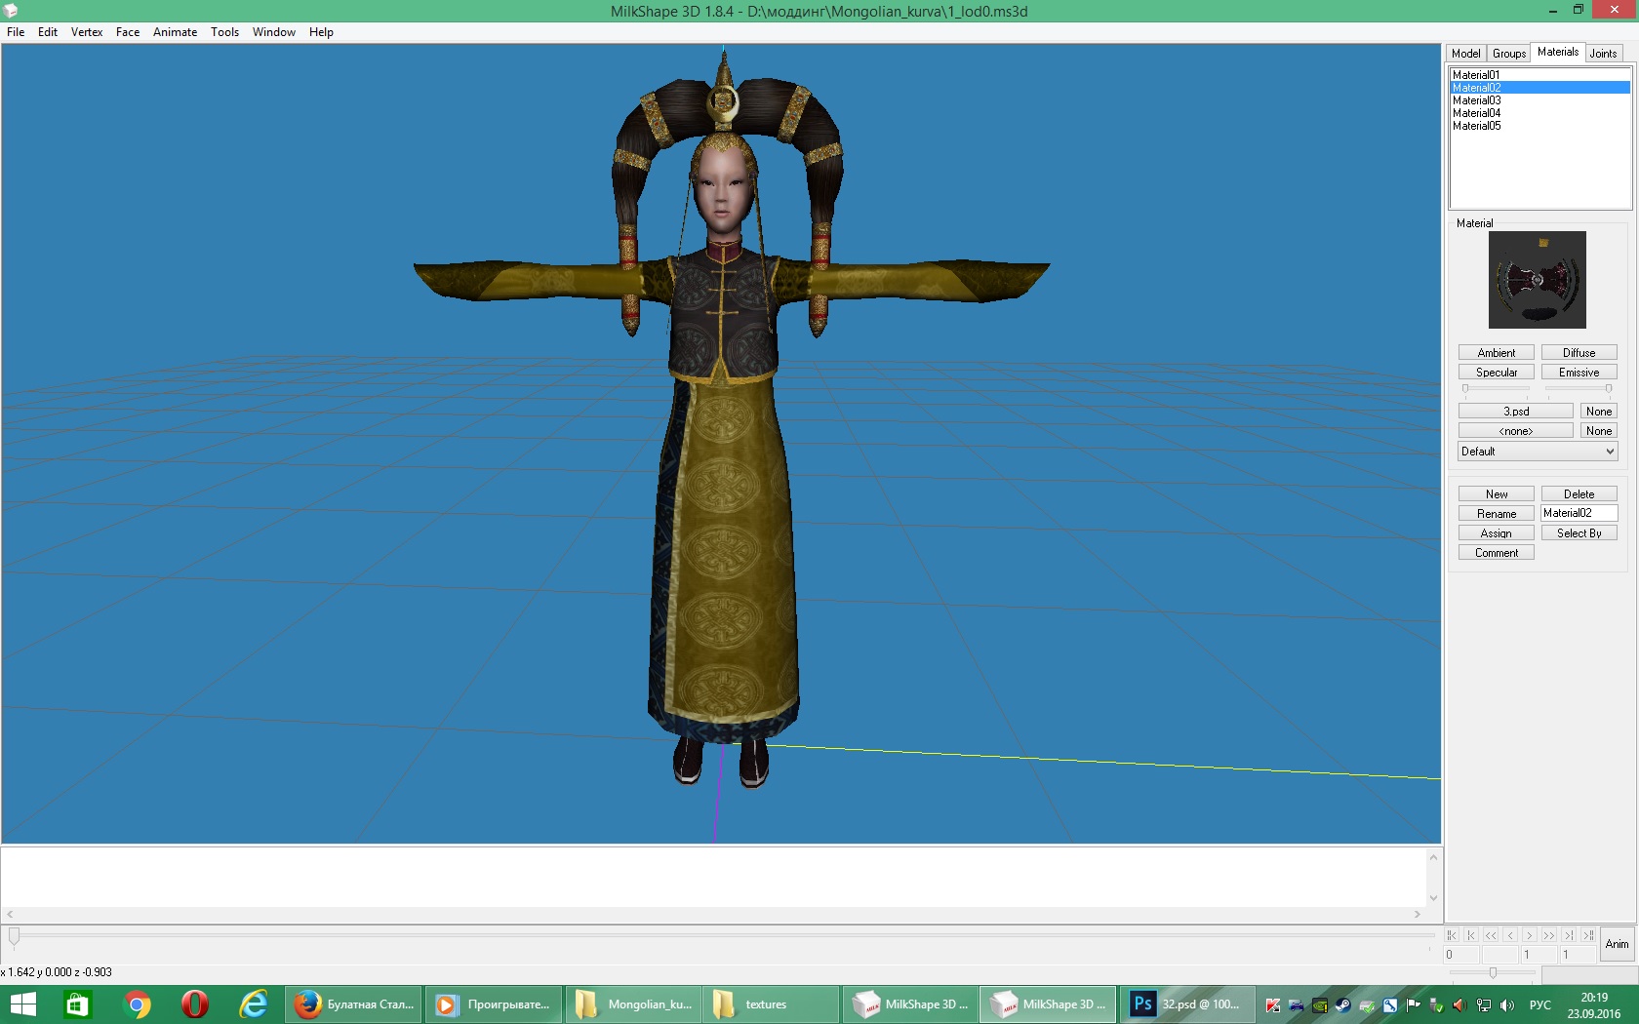1639x1024 pixels.
Task: Open the Help menu
Action: pyautogui.click(x=322, y=32)
